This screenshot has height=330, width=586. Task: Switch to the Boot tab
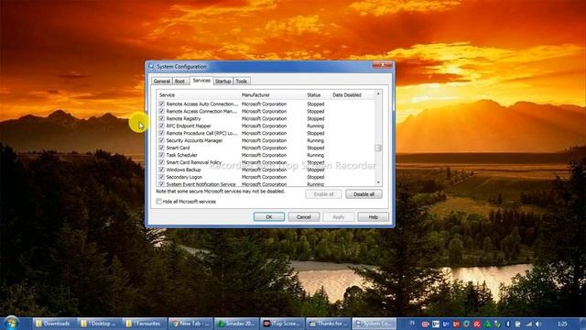(x=180, y=82)
